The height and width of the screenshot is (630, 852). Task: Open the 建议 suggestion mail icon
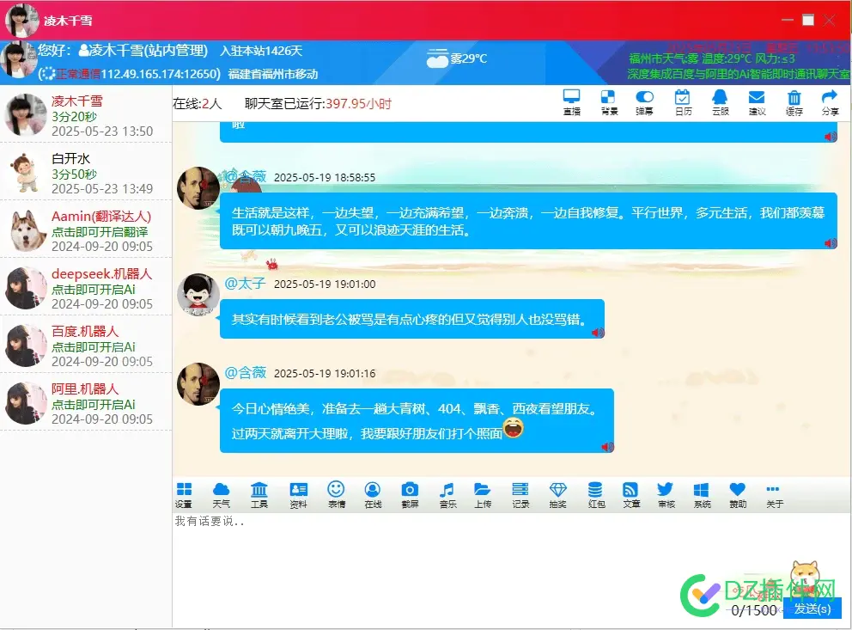point(757,102)
